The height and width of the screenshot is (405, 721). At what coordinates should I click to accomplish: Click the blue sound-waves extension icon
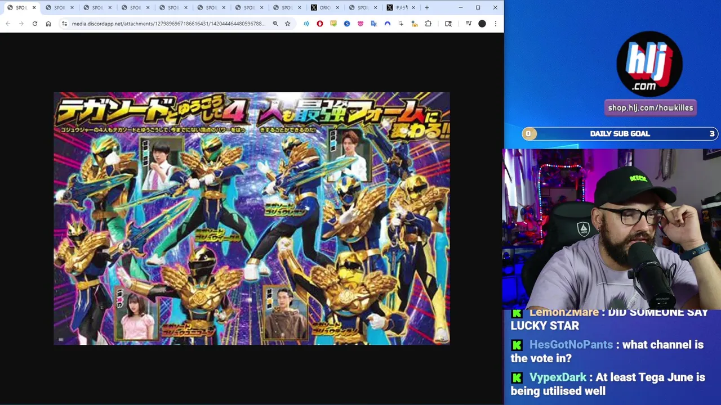(306, 24)
